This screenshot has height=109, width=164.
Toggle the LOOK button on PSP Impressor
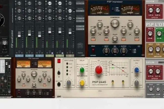click(93, 40)
